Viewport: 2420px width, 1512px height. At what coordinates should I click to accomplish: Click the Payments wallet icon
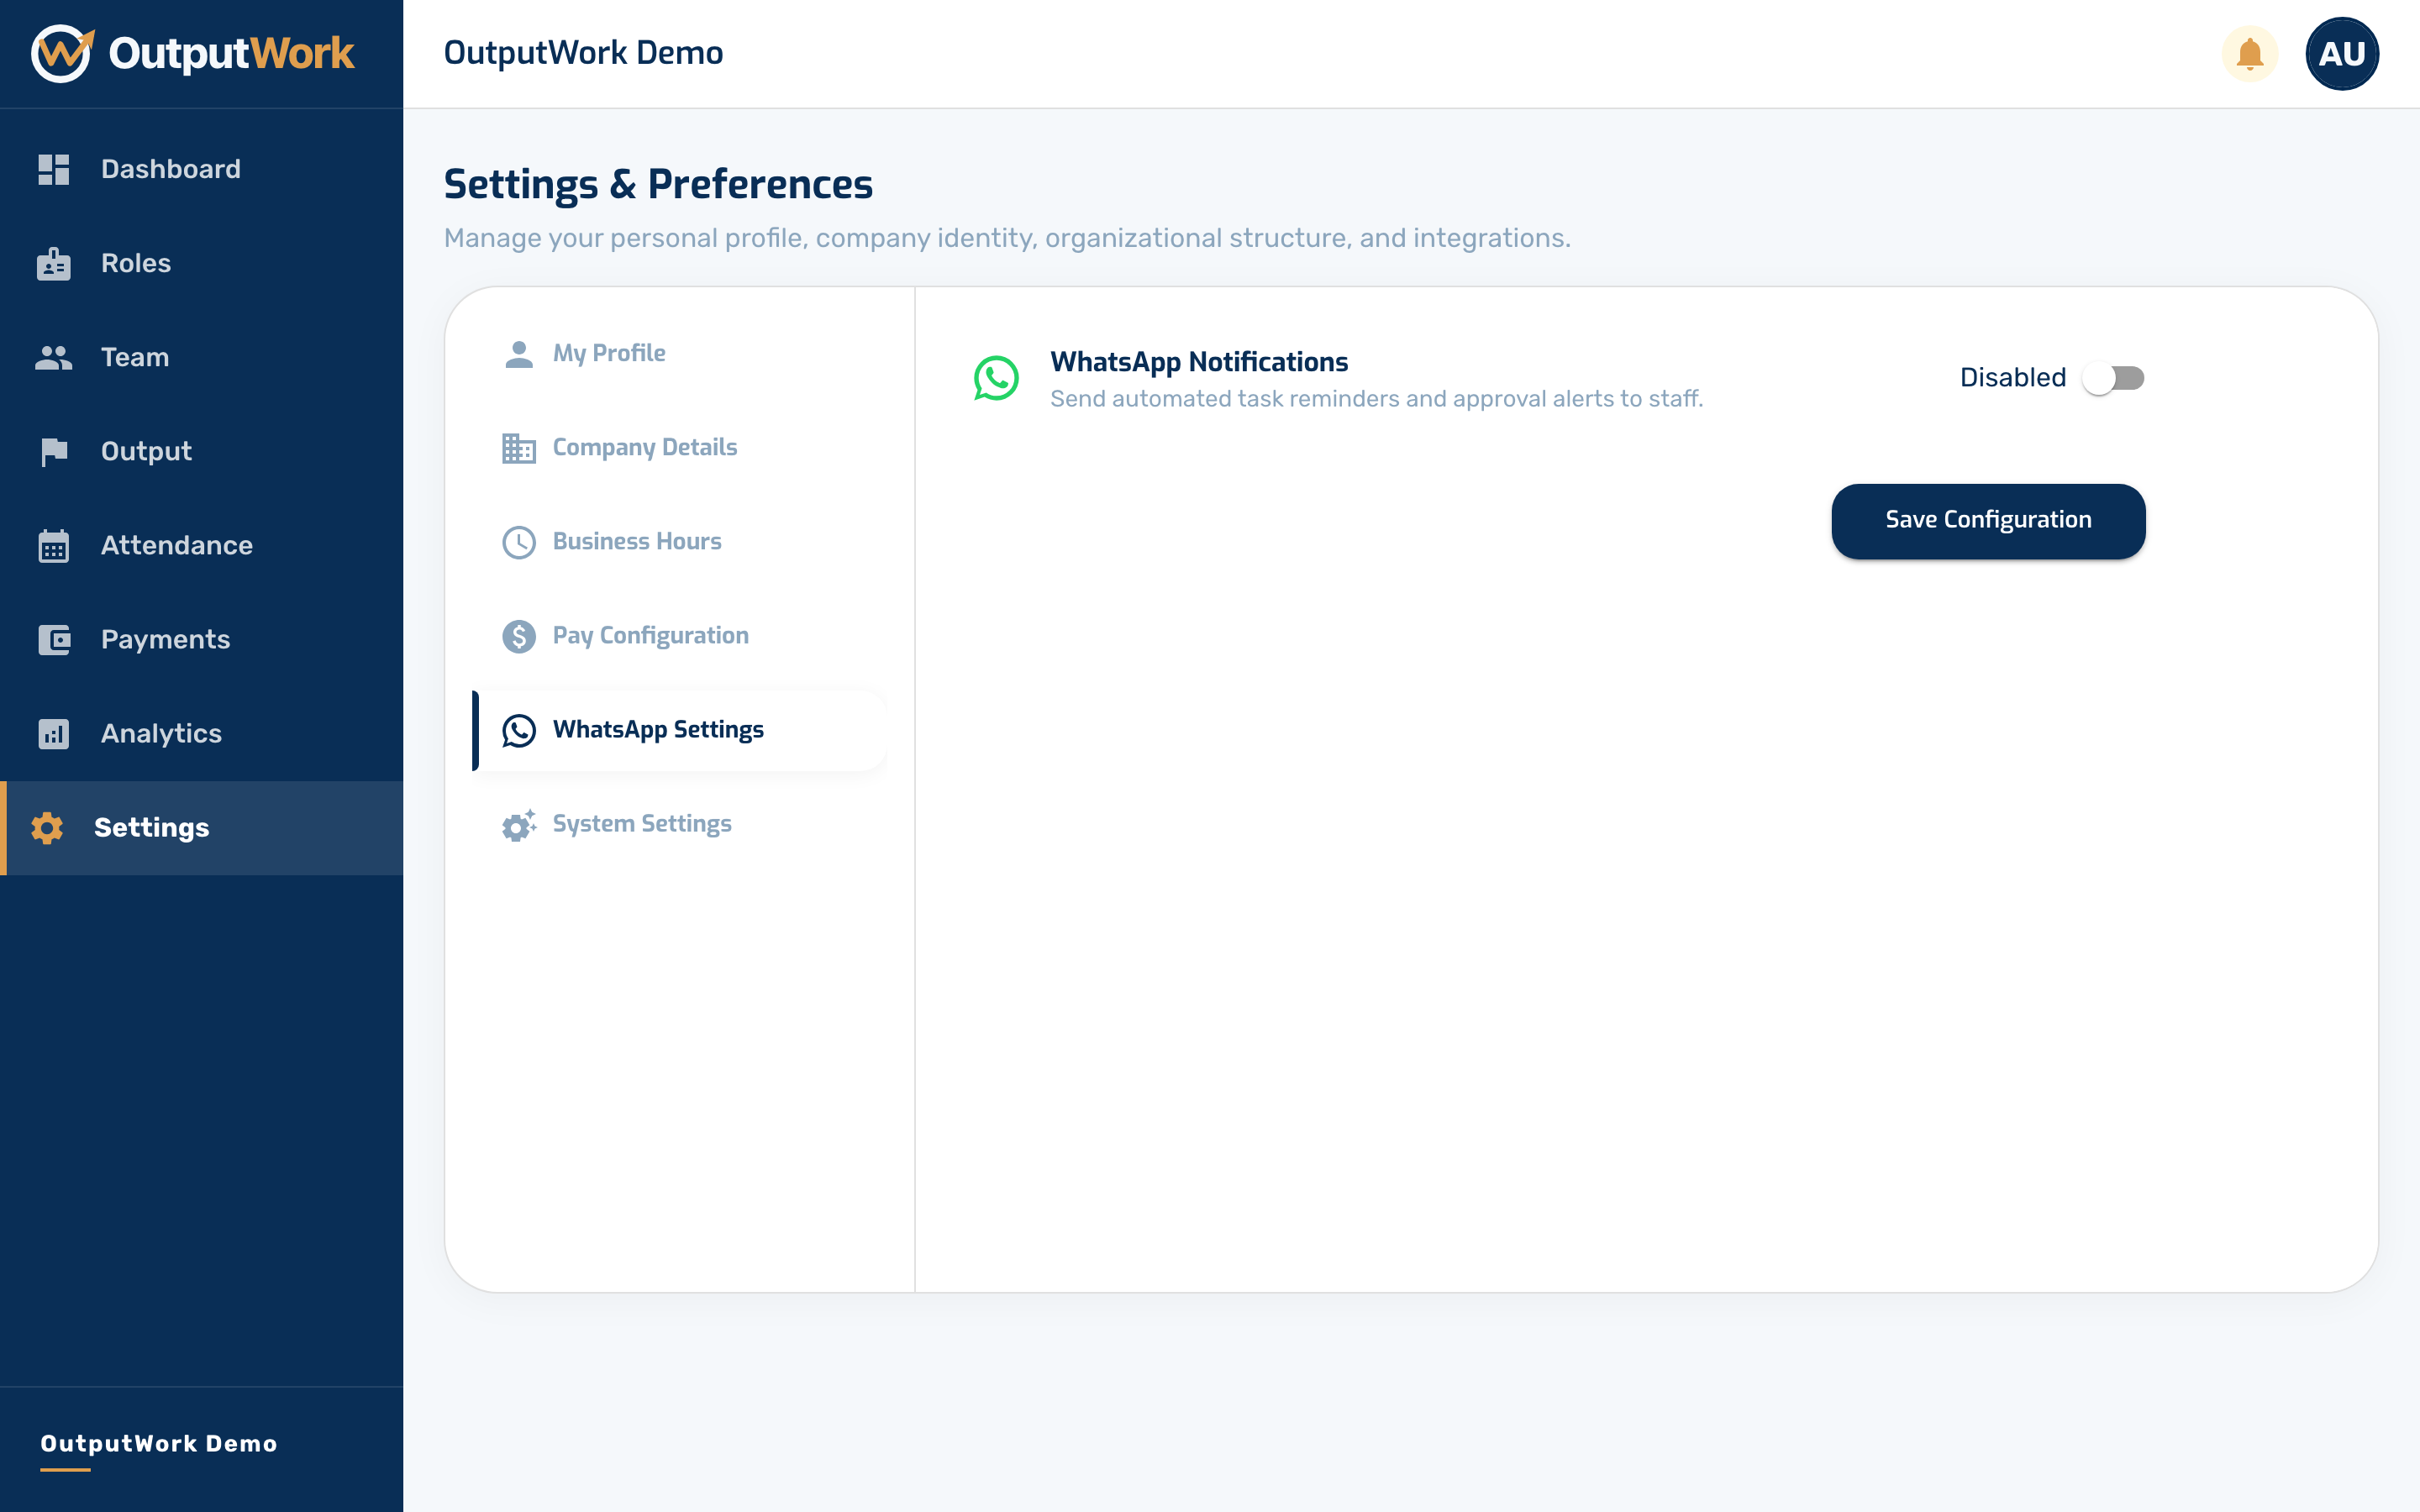click(x=54, y=640)
